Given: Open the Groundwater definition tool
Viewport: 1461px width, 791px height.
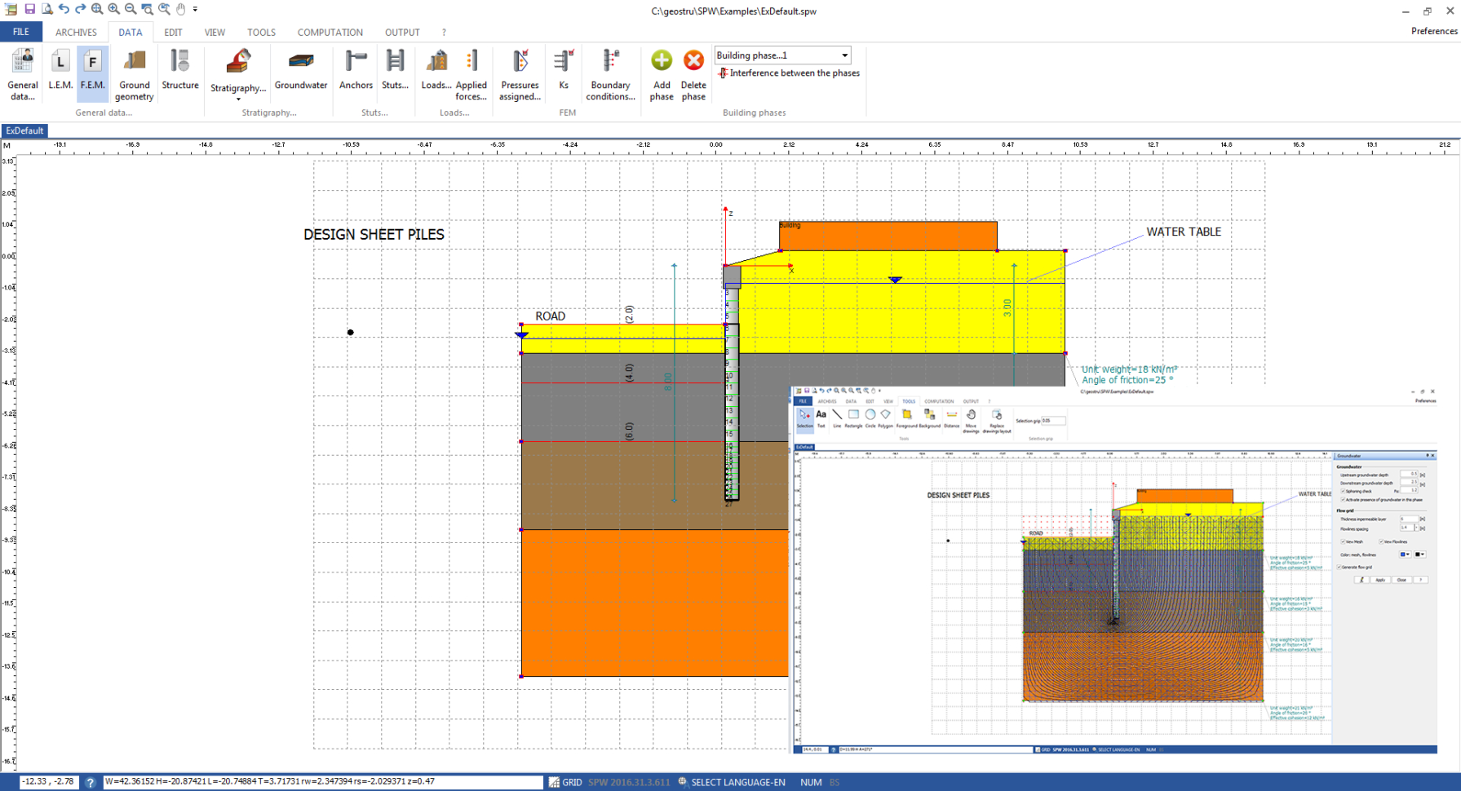Looking at the screenshot, I should (x=300, y=72).
